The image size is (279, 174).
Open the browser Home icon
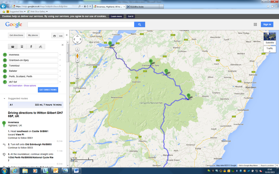(268, 7)
